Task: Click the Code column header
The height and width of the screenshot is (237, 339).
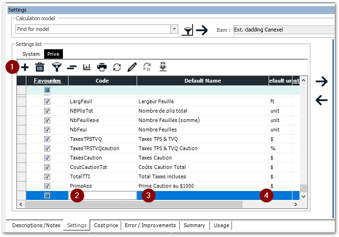Action: [102, 81]
